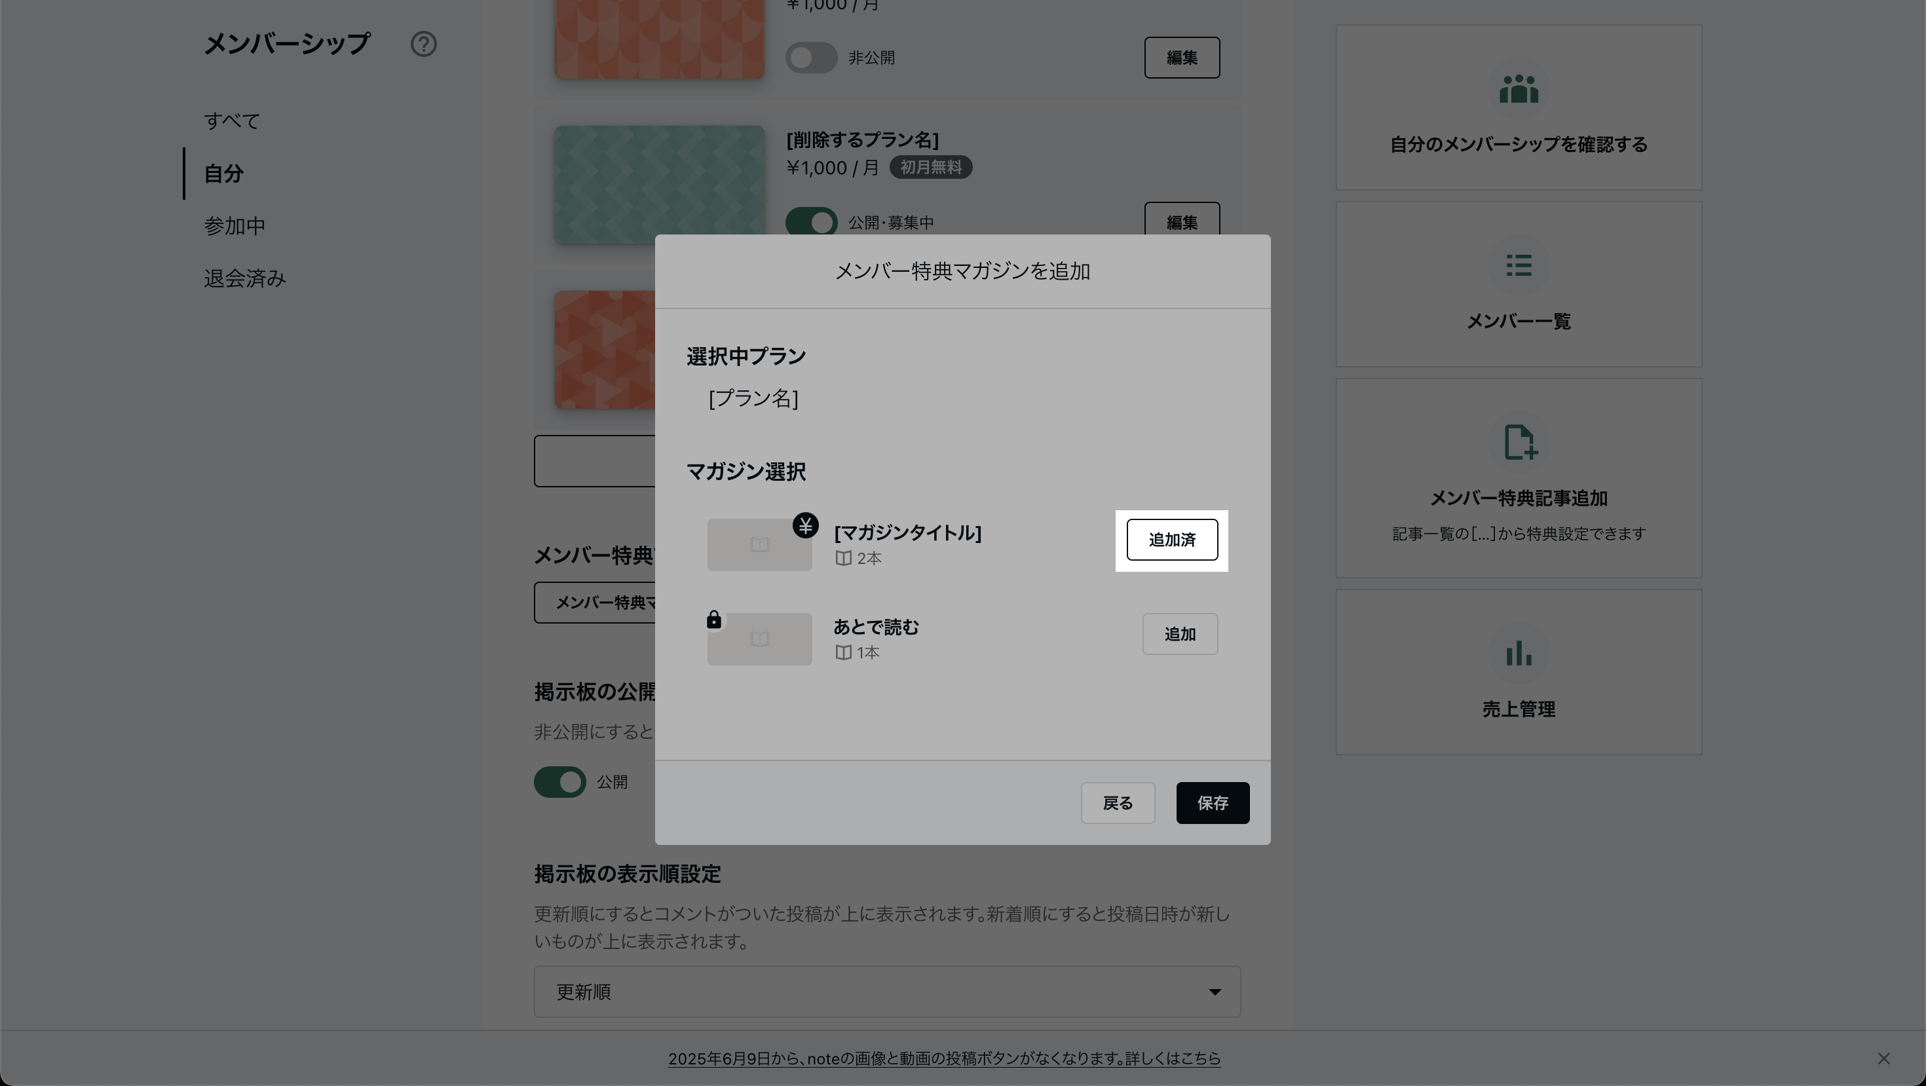Open 自分のメンバーシップを確認する card
The width and height of the screenshot is (1926, 1086).
[x=1519, y=107]
